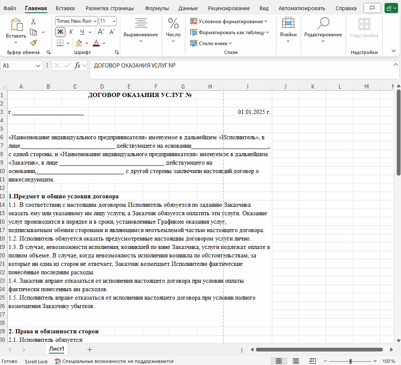Open the font size dropdown
Image resolution: width=401 pixels, height=365 pixels.
coord(114,21)
